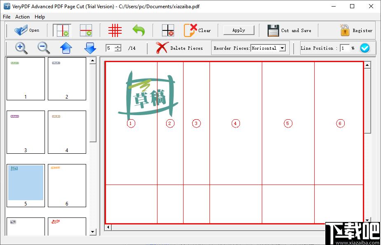Click the delete cut line cross icon
The width and height of the screenshot is (381, 245).
pyautogui.click(x=168, y=30)
